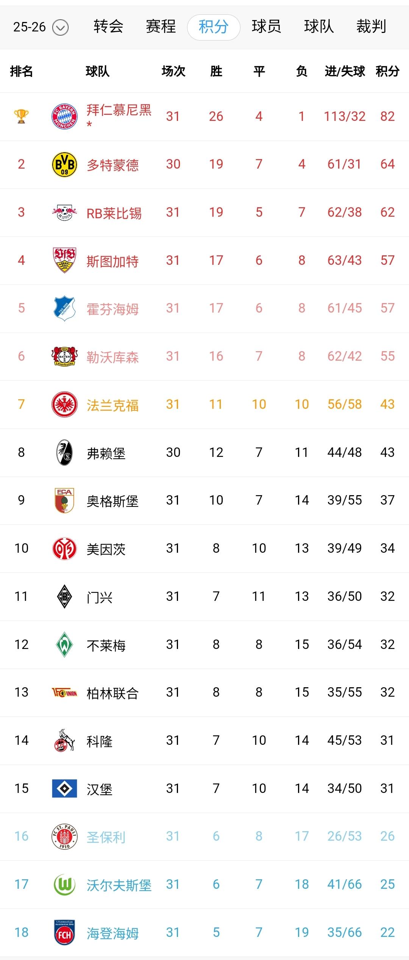Click the RB Leipzig logo
This screenshot has height=960, width=409.
pos(64,213)
